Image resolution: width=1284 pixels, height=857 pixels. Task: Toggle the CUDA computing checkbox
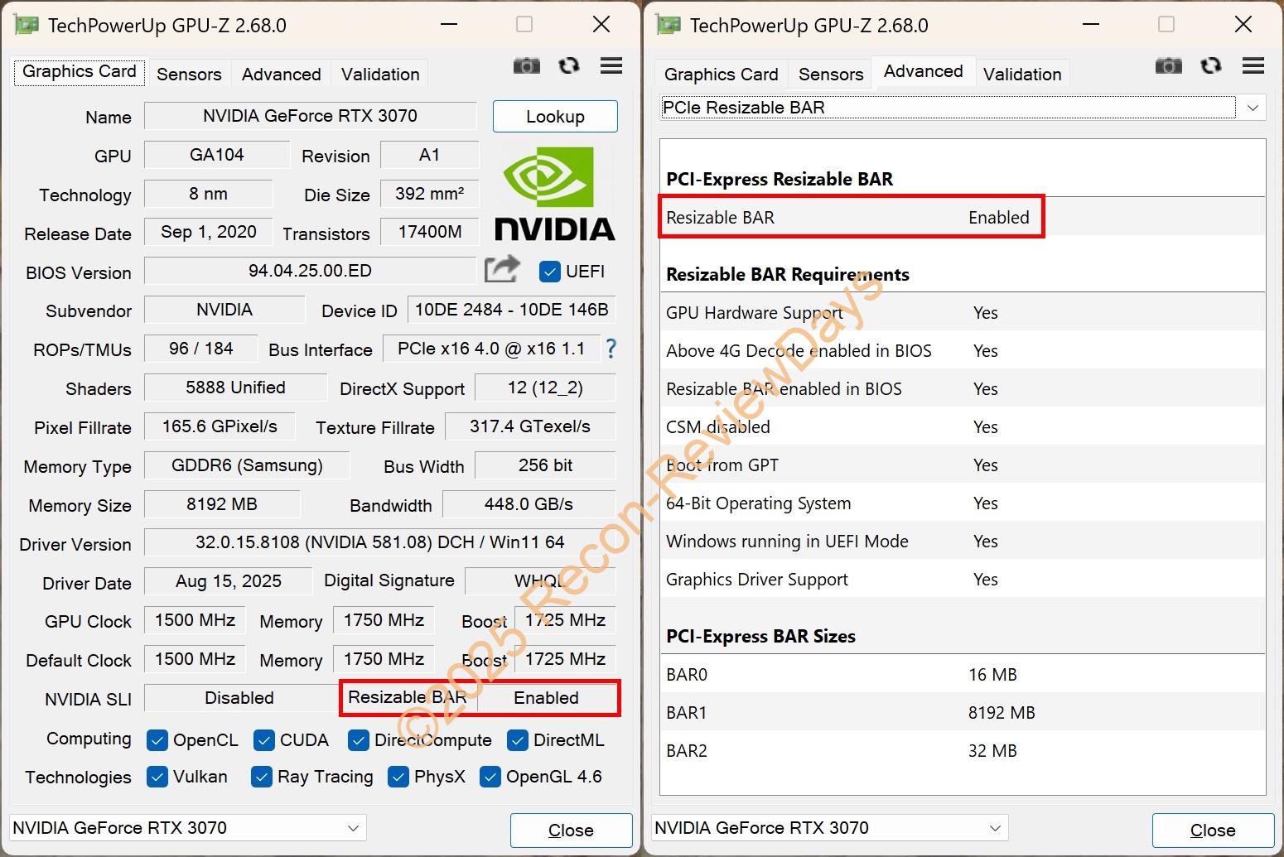tap(264, 739)
